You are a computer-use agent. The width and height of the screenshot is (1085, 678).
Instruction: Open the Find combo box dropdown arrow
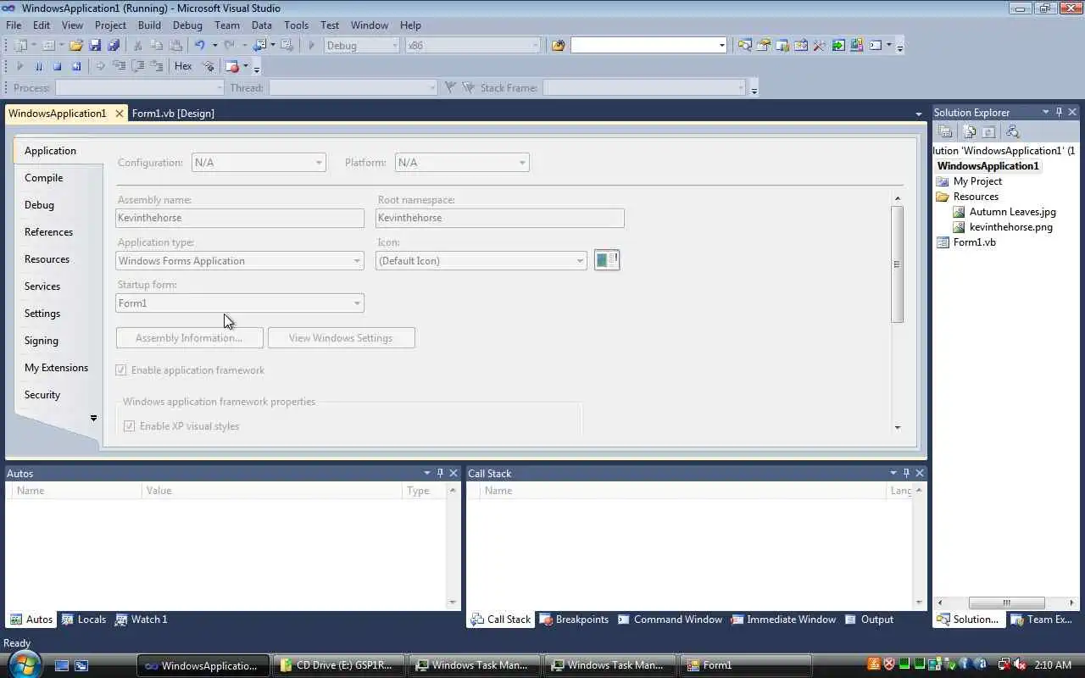(x=721, y=45)
